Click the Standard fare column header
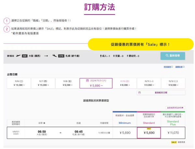Screen dimensions: 195x149 click(149, 119)
